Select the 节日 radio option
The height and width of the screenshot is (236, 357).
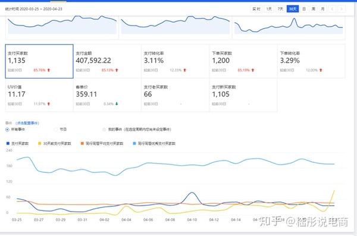point(55,129)
